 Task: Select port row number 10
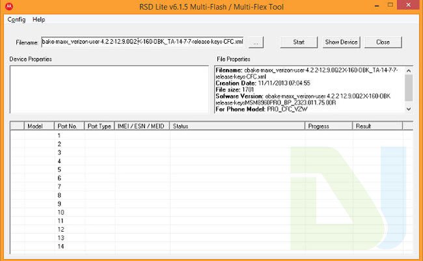(211, 212)
